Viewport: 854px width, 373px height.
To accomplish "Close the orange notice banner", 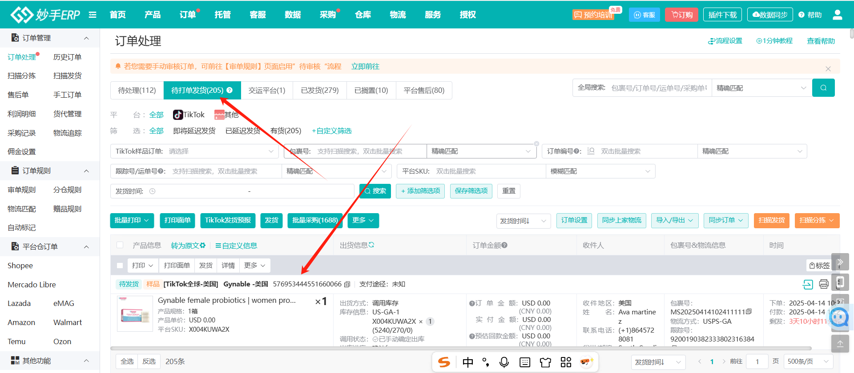I will coord(828,69).
